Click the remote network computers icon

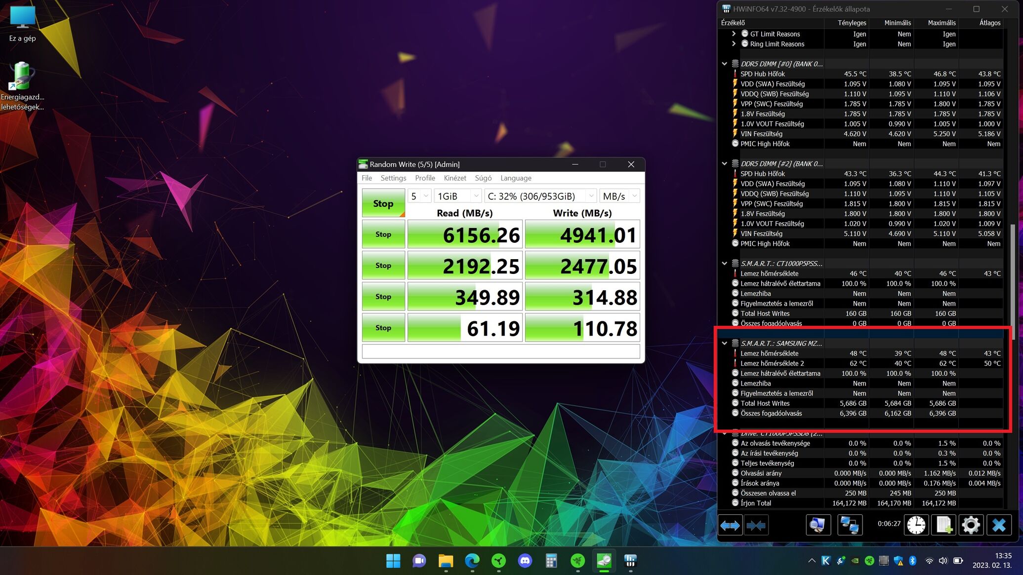(850, 525)
